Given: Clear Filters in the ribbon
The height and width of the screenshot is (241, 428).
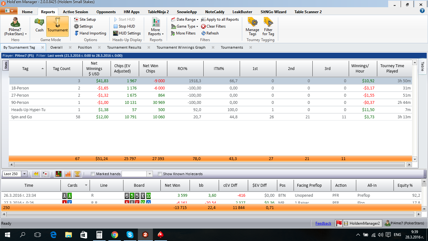Looking at the screenshot, I should (213, 26).
